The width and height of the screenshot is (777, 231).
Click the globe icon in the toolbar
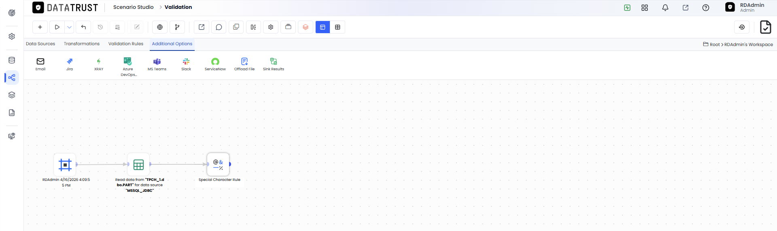pyautogui.click(x=160, y=27)
